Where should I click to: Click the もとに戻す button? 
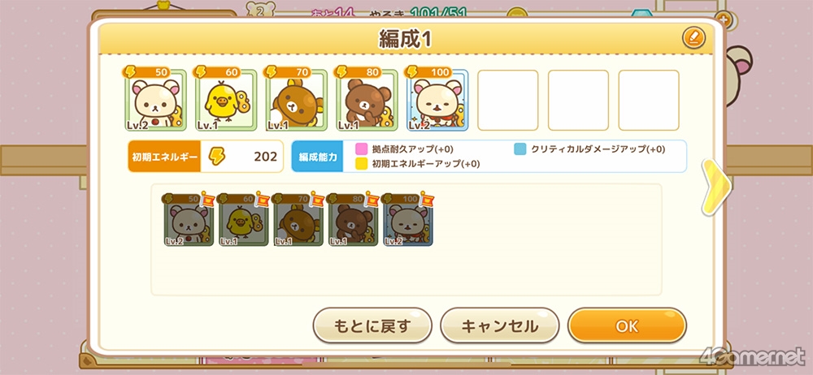[372, 325]
